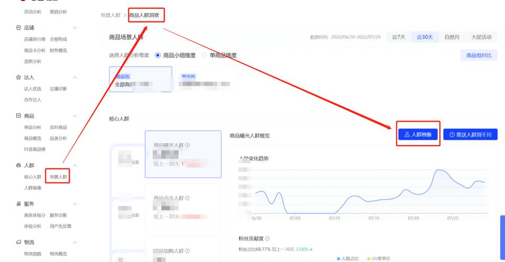Click the blue 人群画像 button
The width and height of the screenshot is (505, 262).
tap(418, 134)
